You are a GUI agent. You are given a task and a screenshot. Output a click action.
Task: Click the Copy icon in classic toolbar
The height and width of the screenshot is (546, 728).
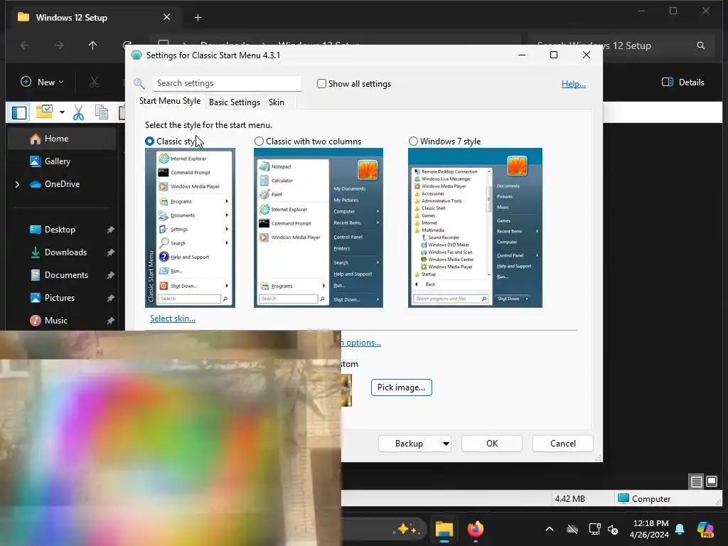[x=101, y=112]
